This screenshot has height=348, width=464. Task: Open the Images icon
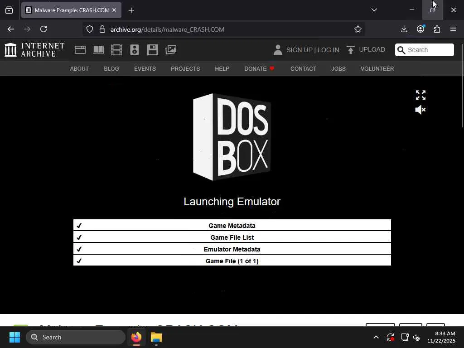pyautogui.click(x=171, y=50)
